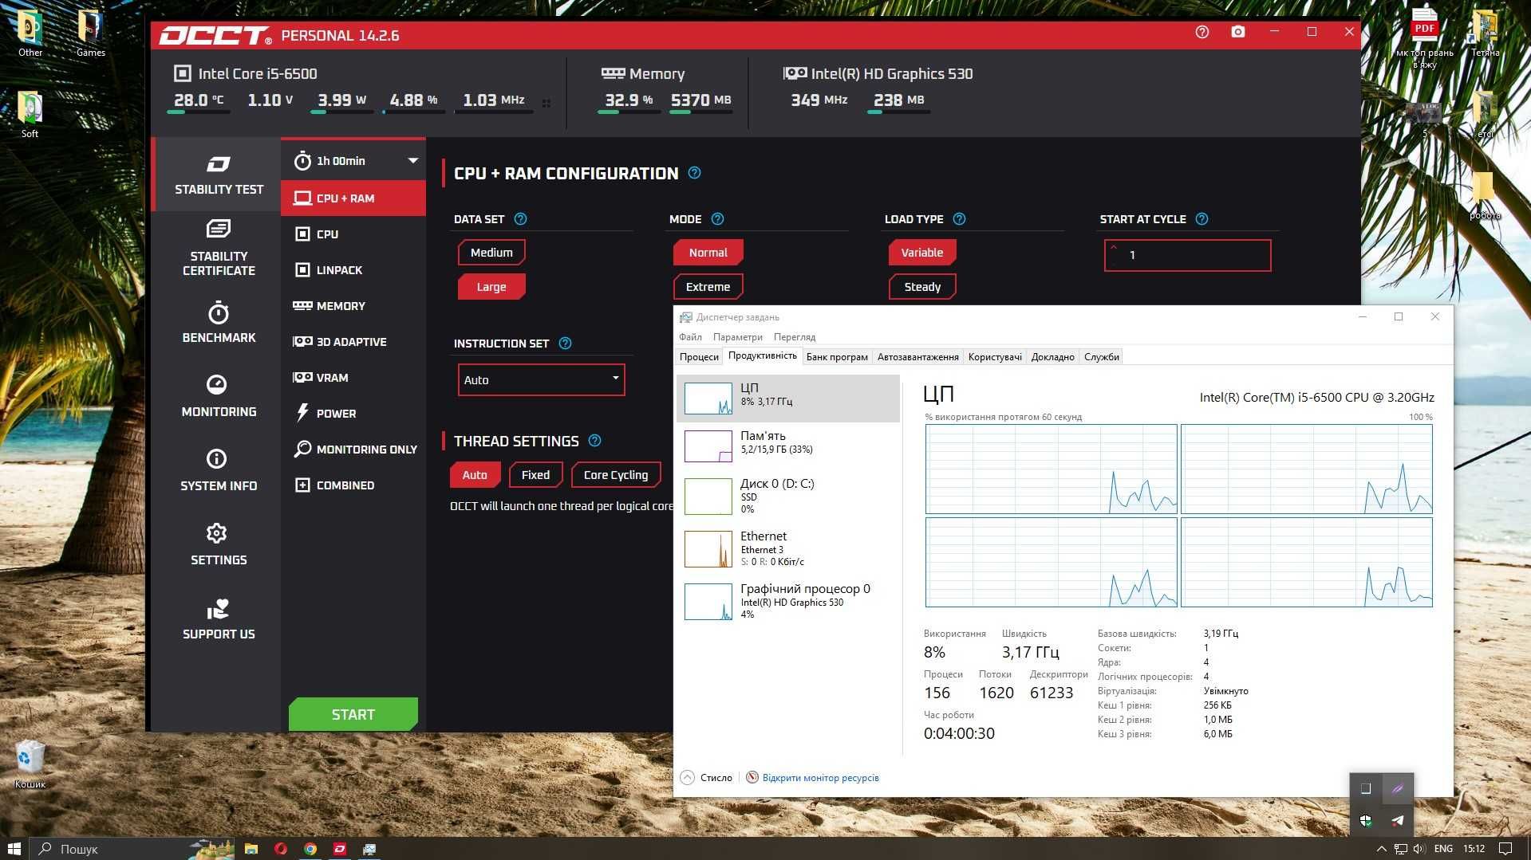1531x860 pixels.
Task: Select the Monitoring Only option
Action: (353, 450)
